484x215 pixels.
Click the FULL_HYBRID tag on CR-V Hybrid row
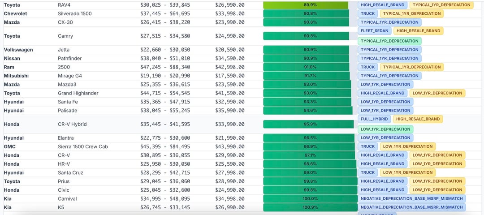[374, 119]
